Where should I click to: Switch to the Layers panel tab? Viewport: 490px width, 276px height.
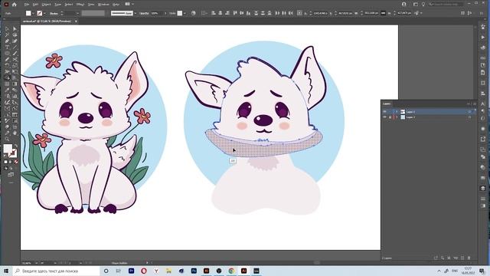pyautogui.click(x=387, y=103)
